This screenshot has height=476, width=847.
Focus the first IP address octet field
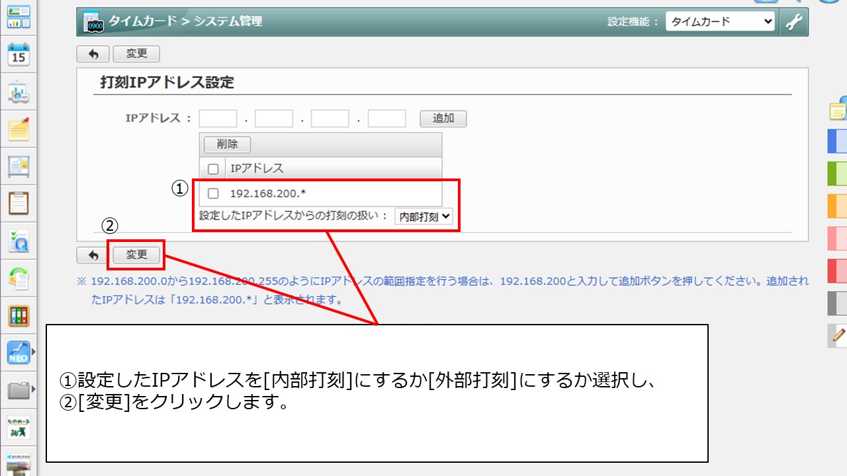[x=218, y=119]
